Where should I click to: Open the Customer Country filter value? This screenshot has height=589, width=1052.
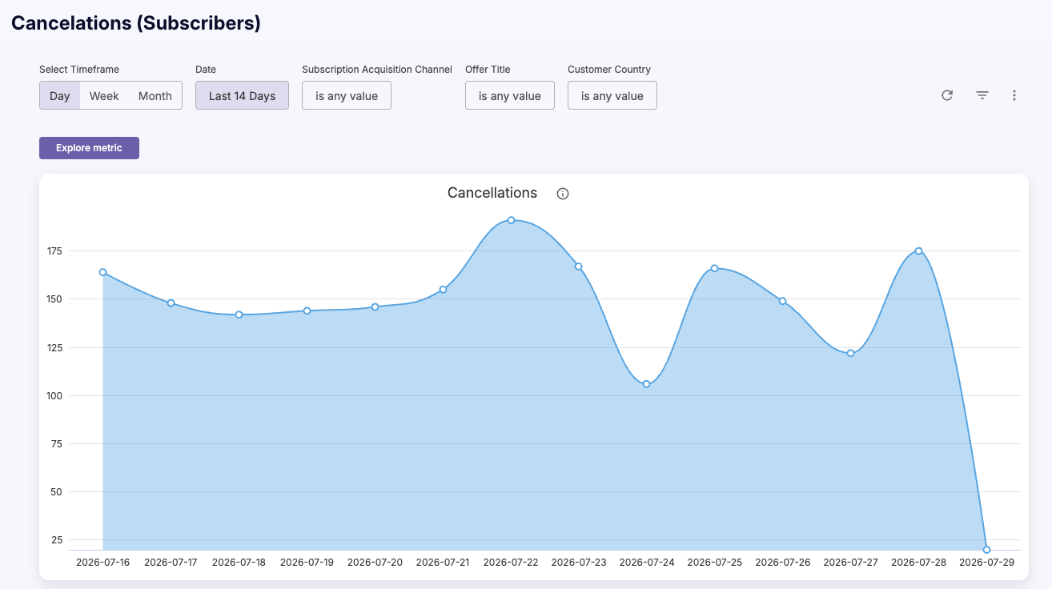coord(612,96)
